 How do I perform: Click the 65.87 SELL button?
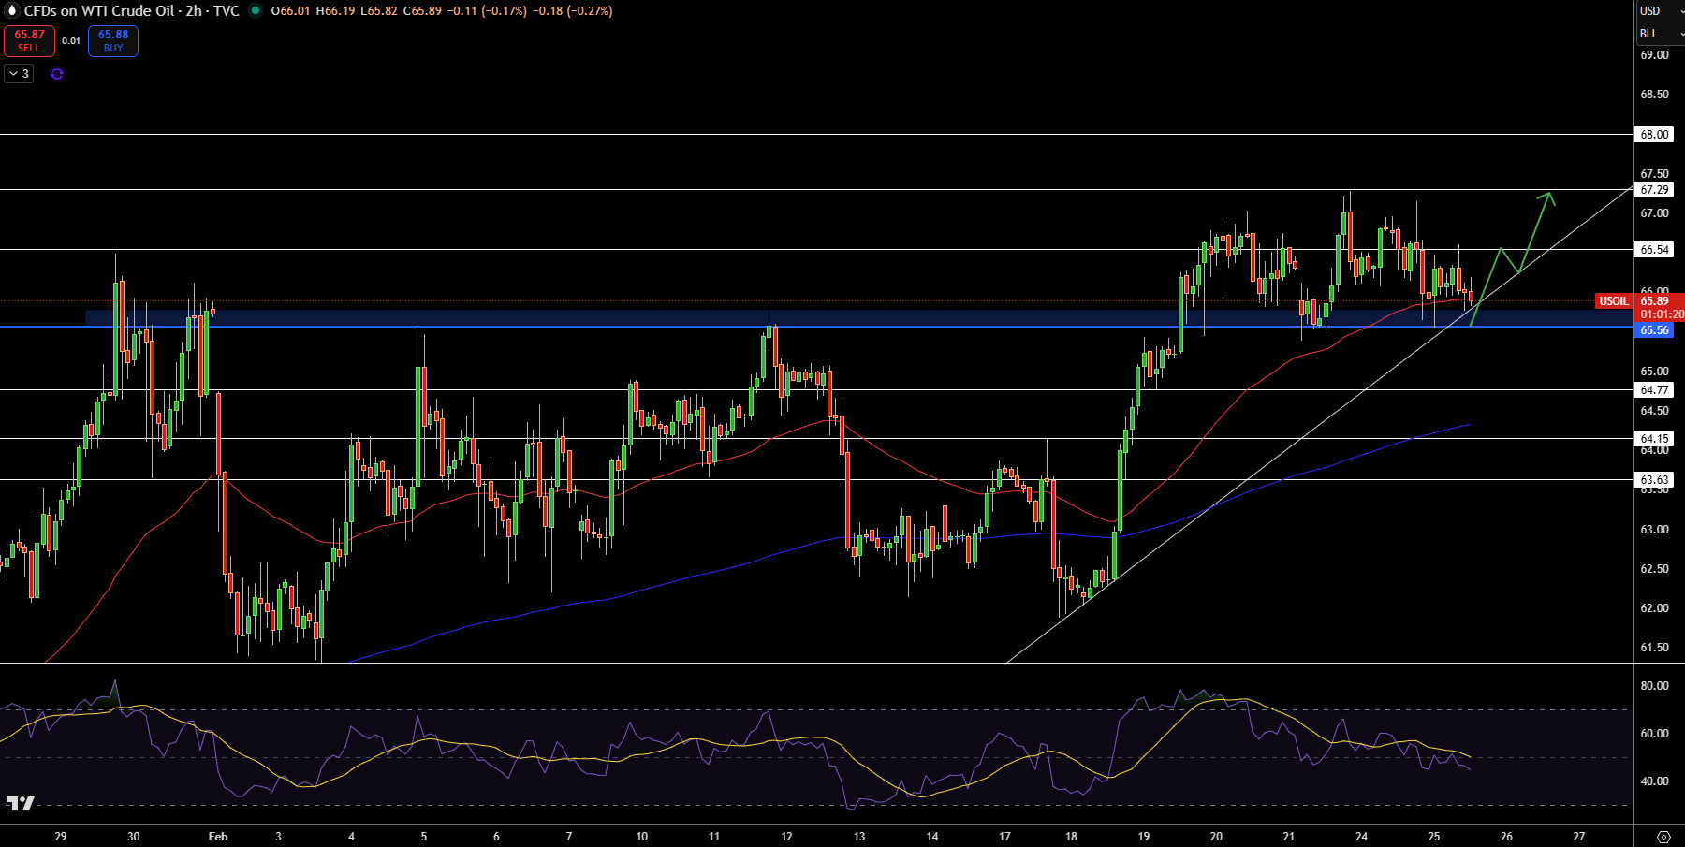[29, 41]
